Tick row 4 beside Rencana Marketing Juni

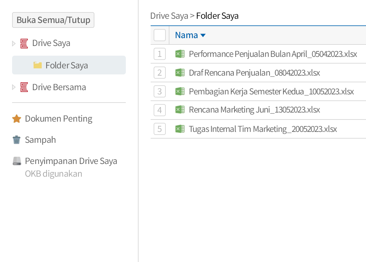click(160, 110)
